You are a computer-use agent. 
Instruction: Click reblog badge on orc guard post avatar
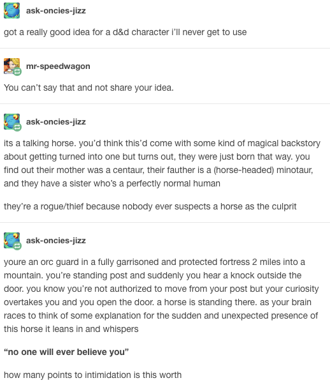tap(17, 246)
